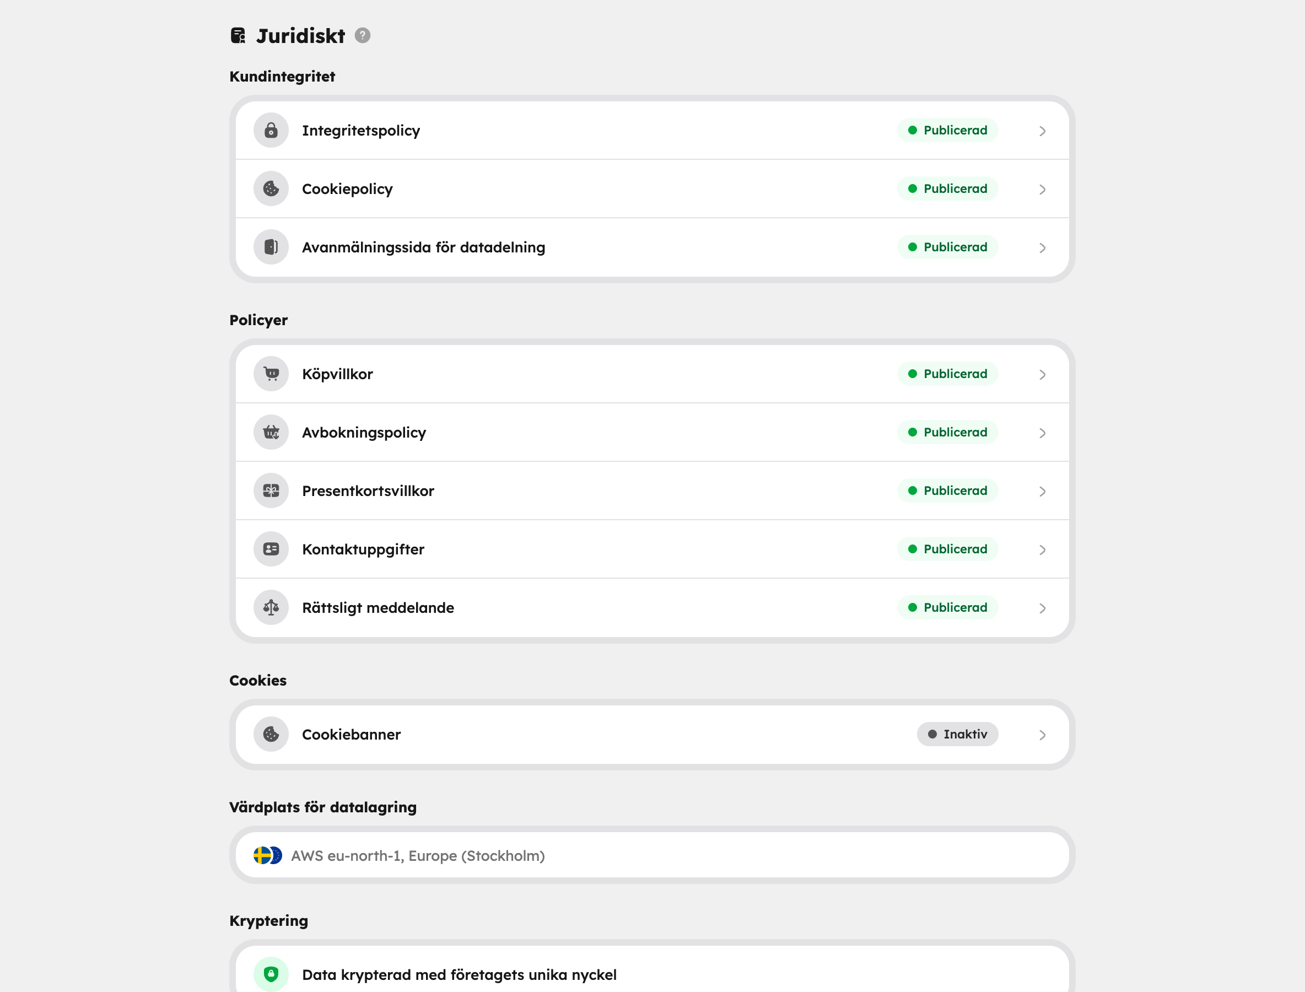Viewport: 1305px width, 992px height.
Task: Open Integritetspolicy via its chevron arrow
Action: tap(1042, 131)
